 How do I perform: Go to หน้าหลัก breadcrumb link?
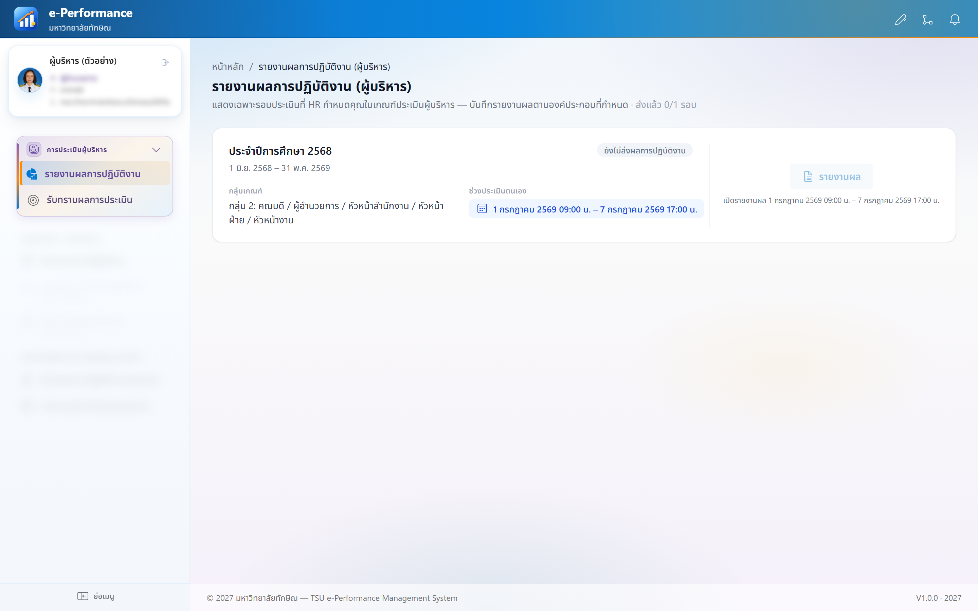pyautogui.click(x=228, y=67)
